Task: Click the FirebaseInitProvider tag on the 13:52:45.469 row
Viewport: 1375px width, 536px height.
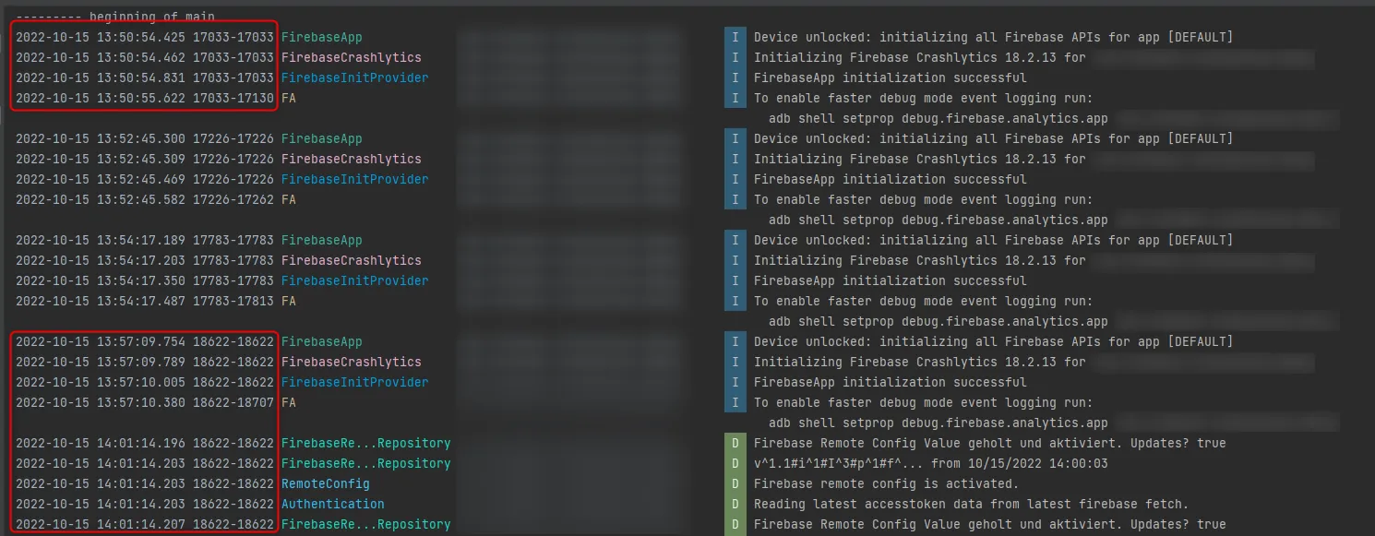Action: click(x=354, y=180)
